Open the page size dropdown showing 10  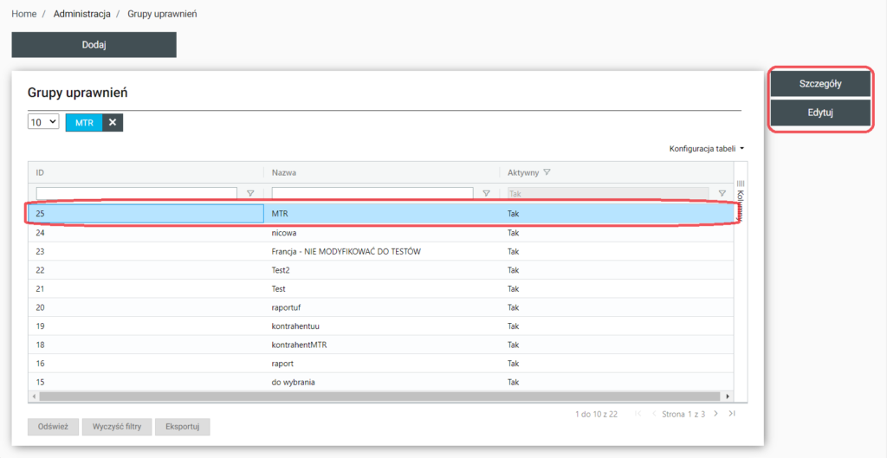tap(43, 122)
